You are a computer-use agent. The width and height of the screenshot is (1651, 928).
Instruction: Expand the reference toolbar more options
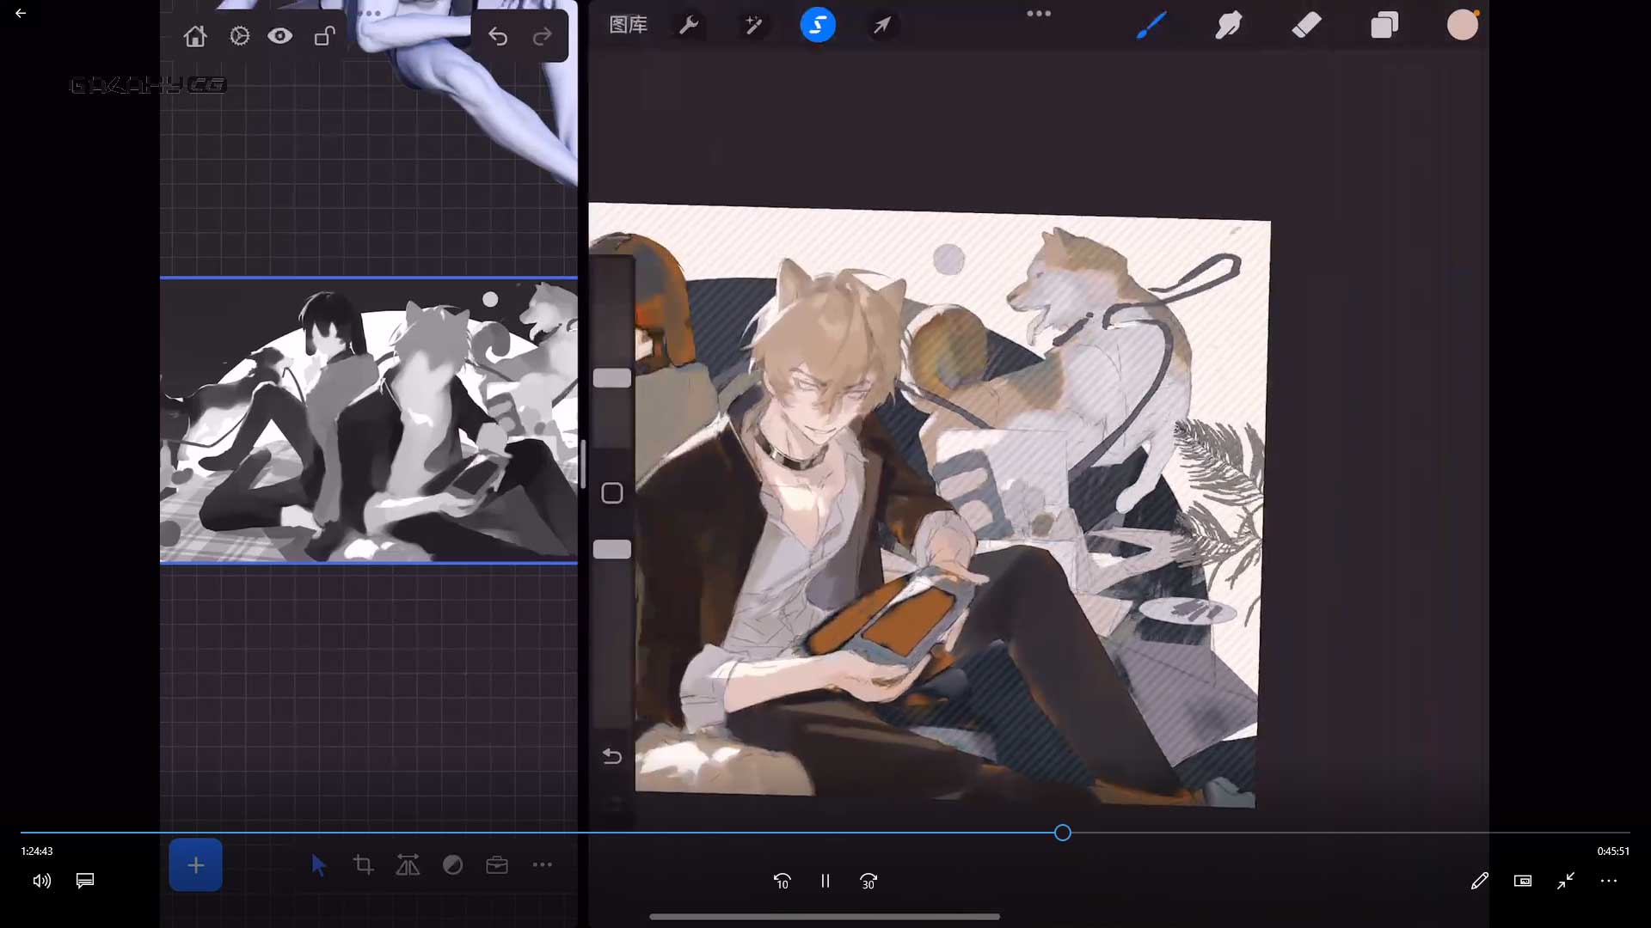(x=543, y=865)
